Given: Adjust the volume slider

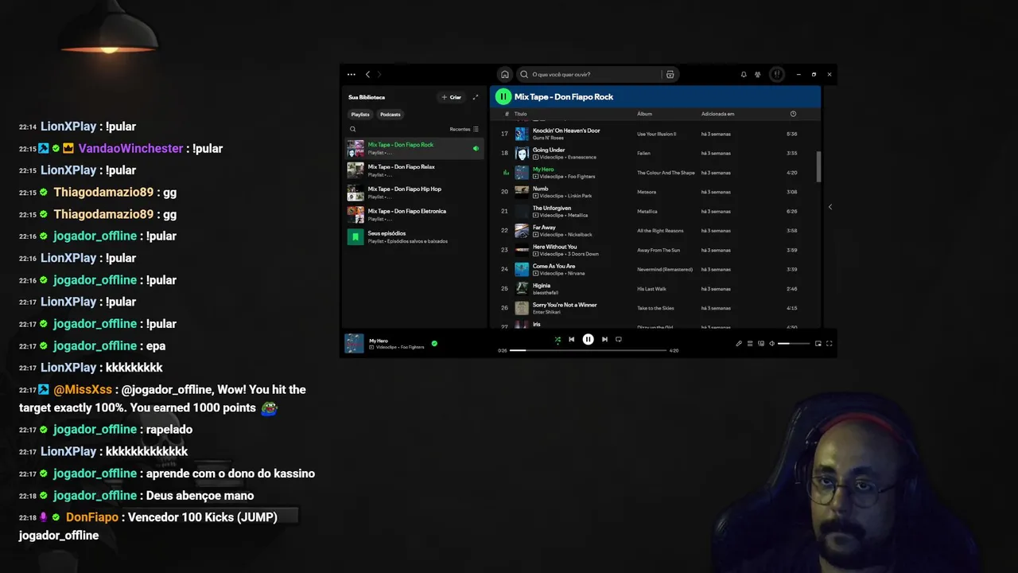Looking at the screenshot, I should tap(794, 344).
